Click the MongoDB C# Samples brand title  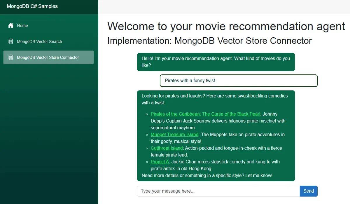(x=32, y=6)
